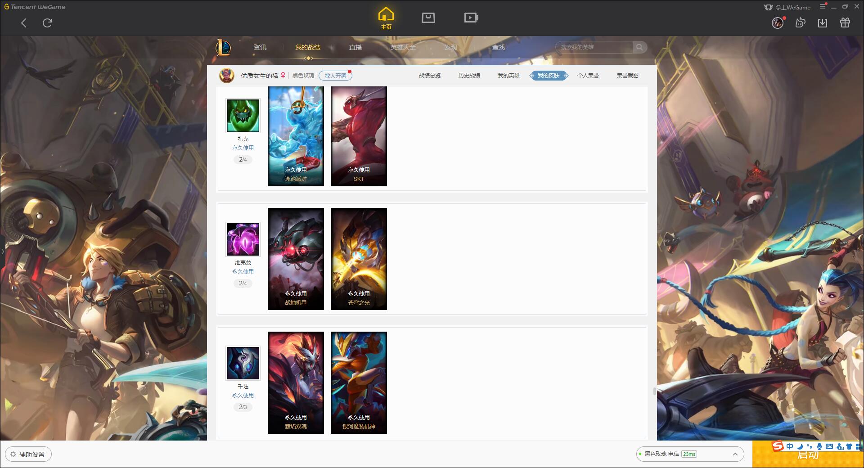Open the 苍穹之光 skin thumbnail
Screen dimensions: 864x468
359,259
